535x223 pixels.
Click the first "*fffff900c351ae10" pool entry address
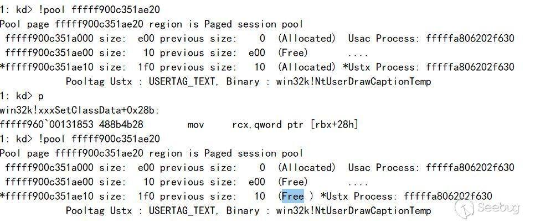coord(47,67)
